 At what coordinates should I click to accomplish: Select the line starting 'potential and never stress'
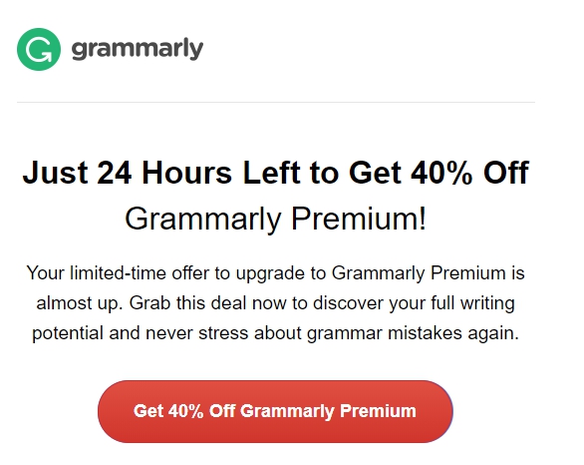coord(275,333)
